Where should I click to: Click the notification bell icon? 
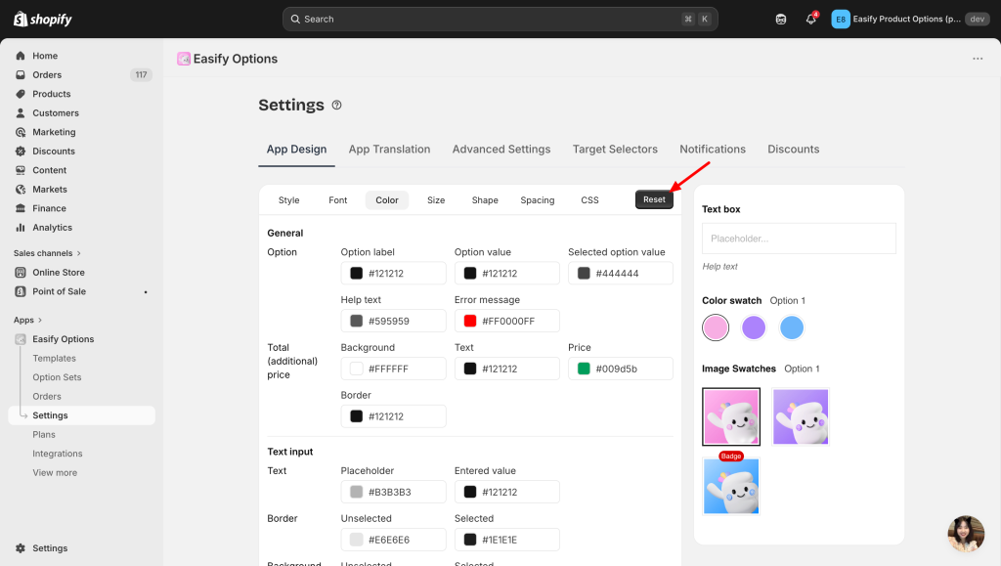click(810, 20)
